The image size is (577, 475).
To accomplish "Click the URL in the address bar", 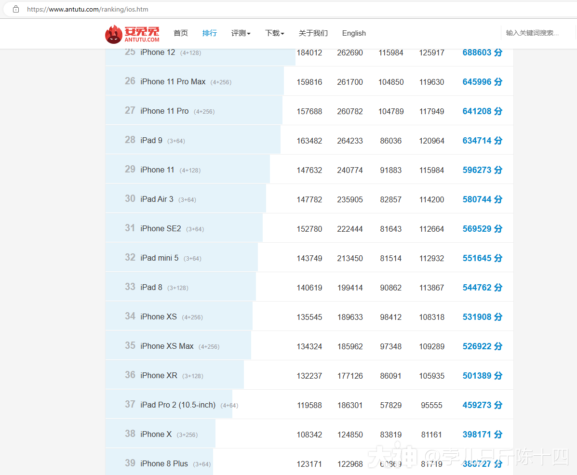I will click(88, 9).
